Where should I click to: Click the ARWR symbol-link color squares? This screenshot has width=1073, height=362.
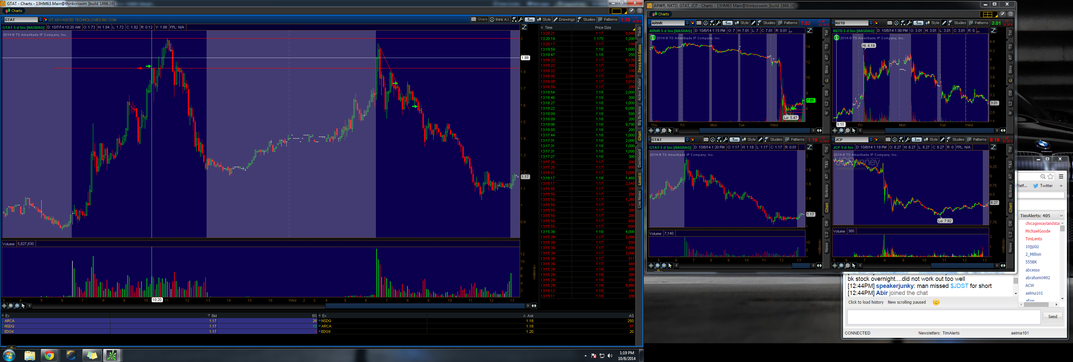click(x=693, y=23)
